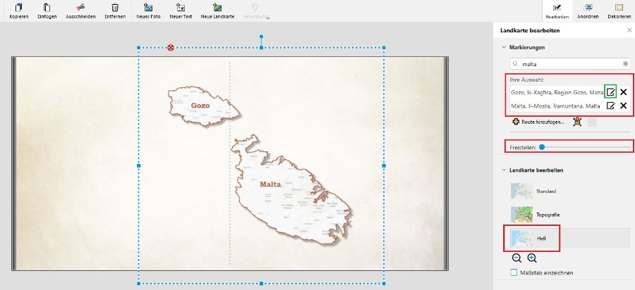Viewport: 635px width, 290px height.
Task: Zoom in the map with plus magnifier
Action: [531, 258]
